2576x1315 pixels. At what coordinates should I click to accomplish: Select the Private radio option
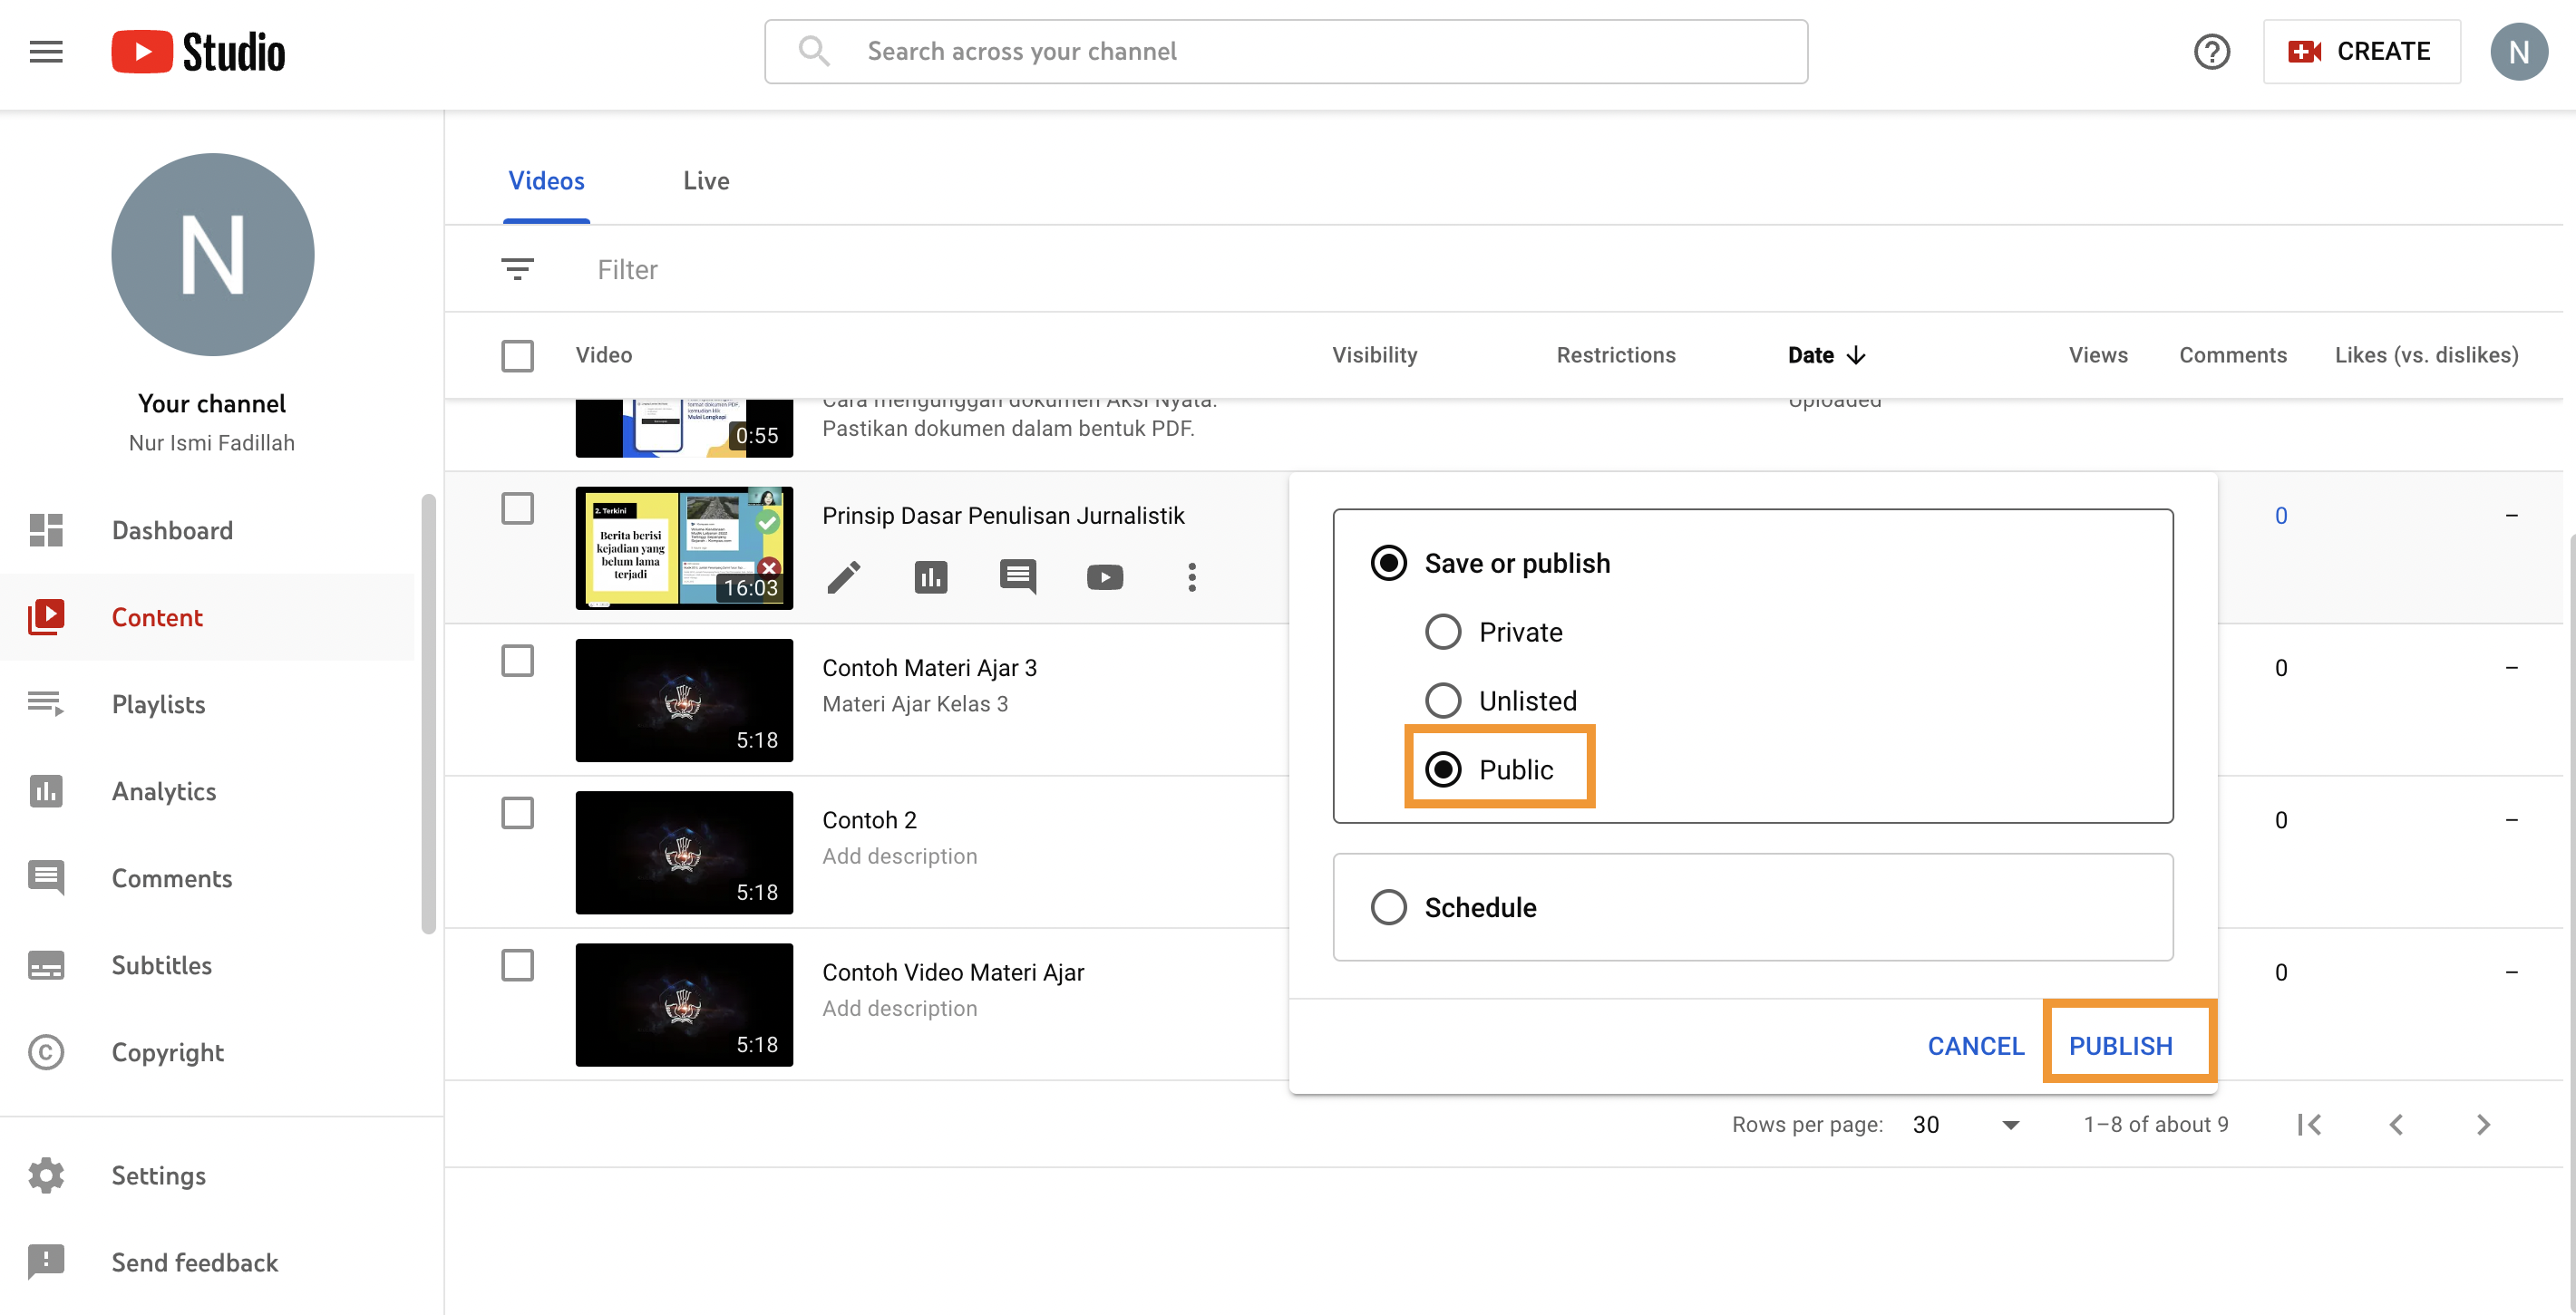coord(1442,632)
